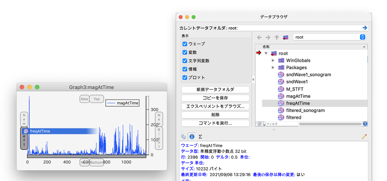Open the root folder dropdown menu
This screenshot has height=181, width=387.
point(329,37)
